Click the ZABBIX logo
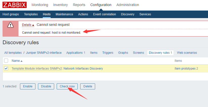The width and height of the screenshot is (208, 107). point(14,5)
